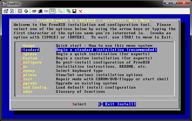Click 'Quick start - How to use this menu system'

point(104,45)
